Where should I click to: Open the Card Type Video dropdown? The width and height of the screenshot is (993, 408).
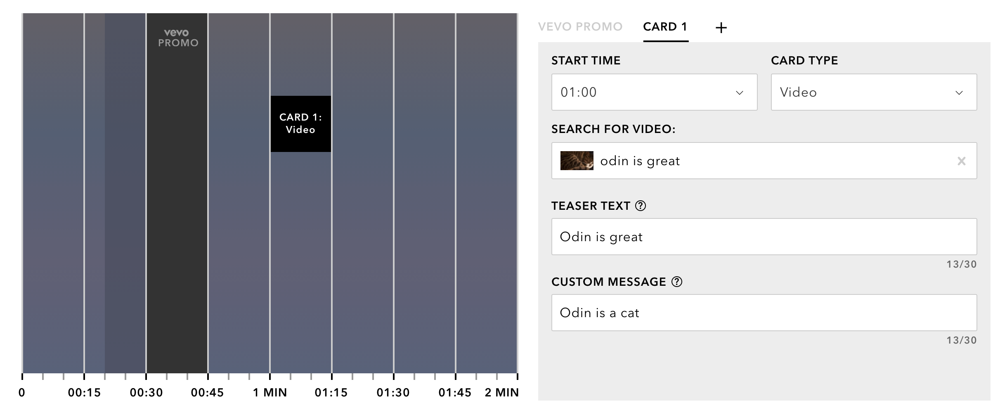coord(874,92)
